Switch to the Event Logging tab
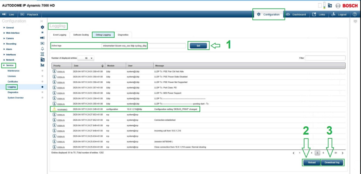 (x=60, y=35)
